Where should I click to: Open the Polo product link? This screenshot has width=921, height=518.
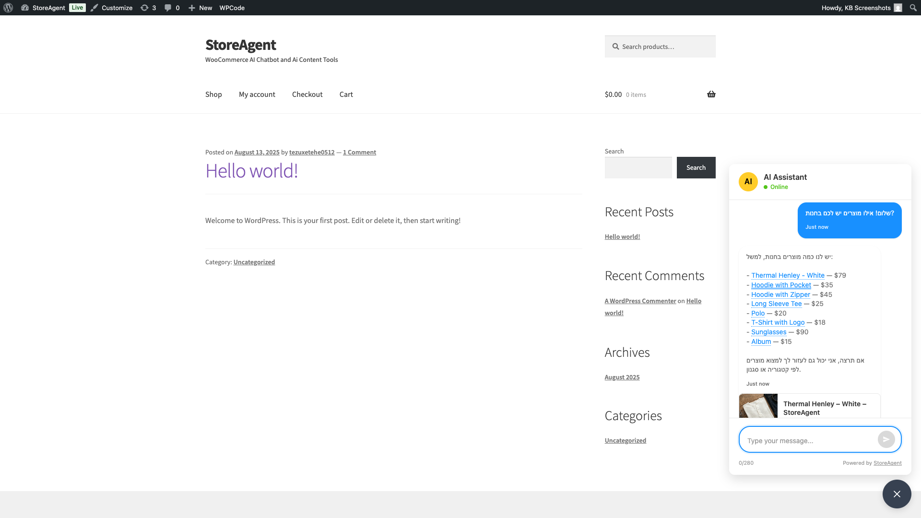(x=758, y=313)
